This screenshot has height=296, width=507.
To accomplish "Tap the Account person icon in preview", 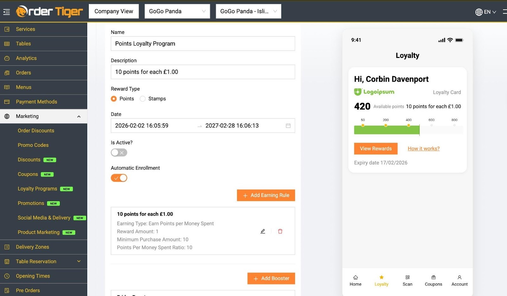I will 459,277.
